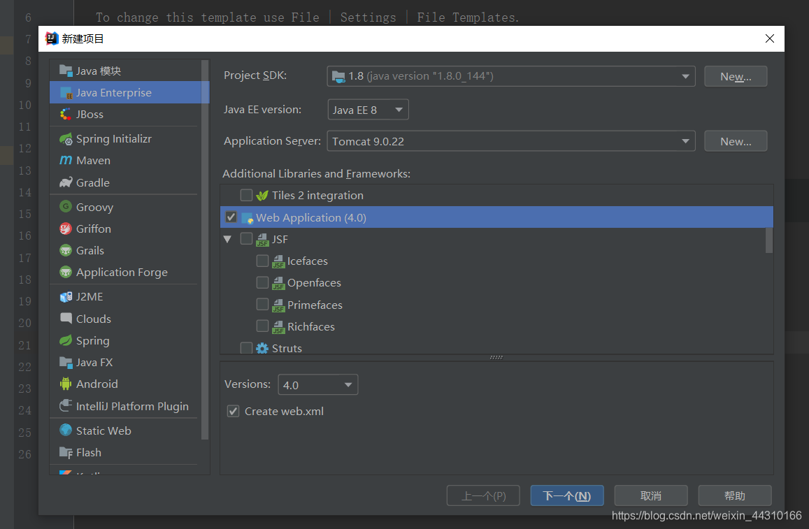Click the Icefaces JSF icon
This screenshot has width=809, height=529.
[278, 261]
